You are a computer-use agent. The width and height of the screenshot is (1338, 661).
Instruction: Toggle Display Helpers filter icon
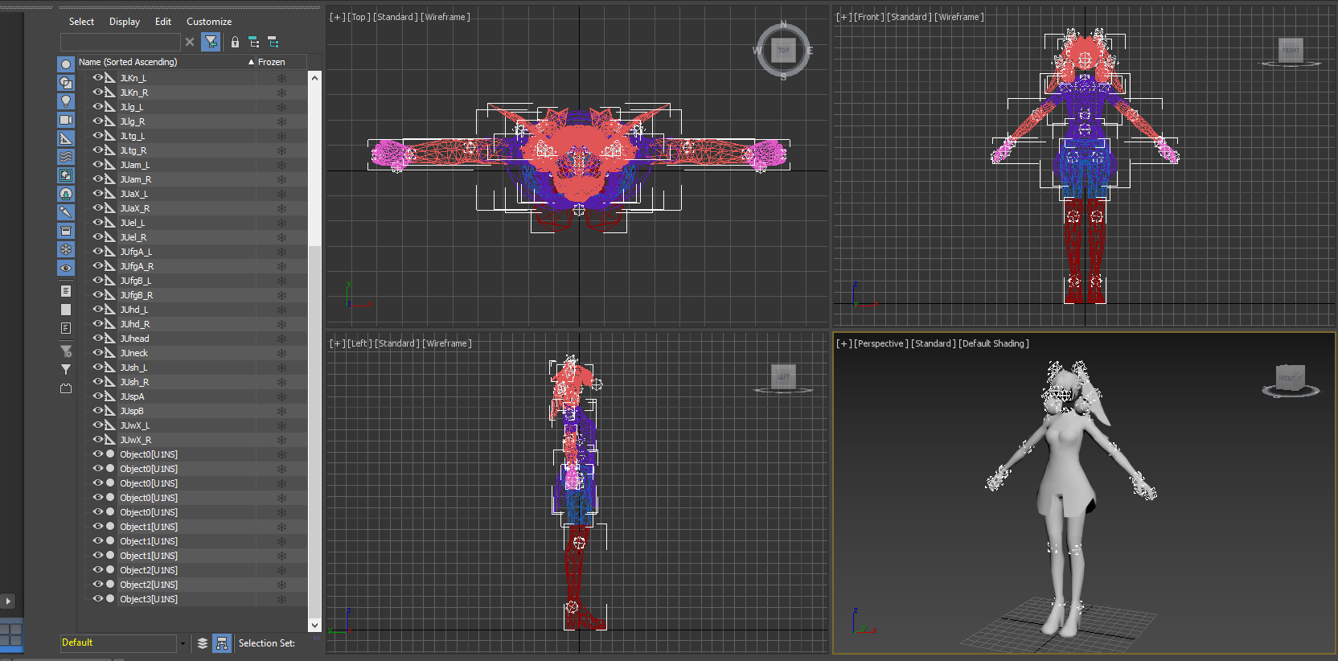[x=66, y=138]
